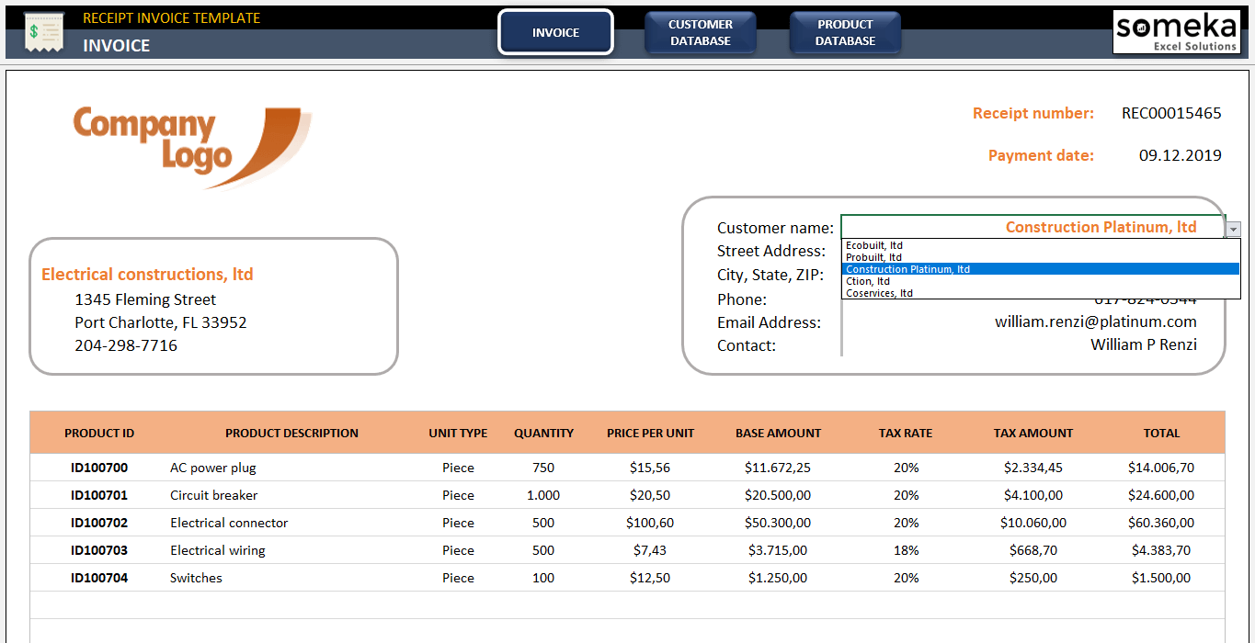Click the receipt number REC00015465
This screenshot has height=643, width=1255.
1171,113
